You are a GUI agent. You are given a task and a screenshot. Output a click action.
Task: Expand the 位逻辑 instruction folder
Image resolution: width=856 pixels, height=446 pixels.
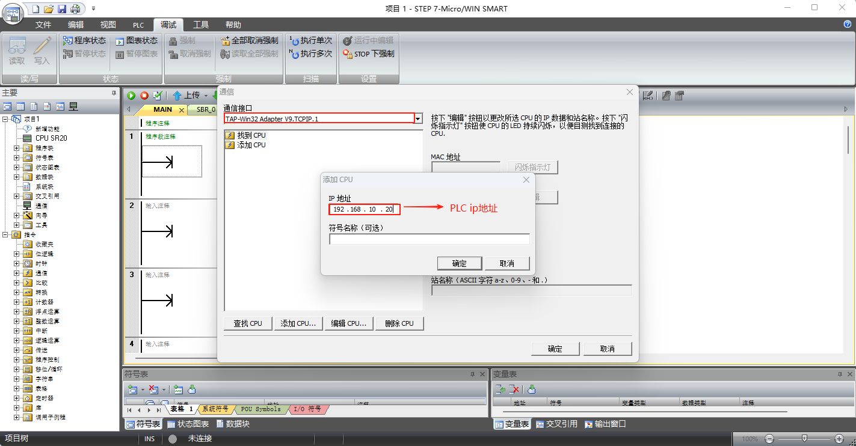[16, 254]
